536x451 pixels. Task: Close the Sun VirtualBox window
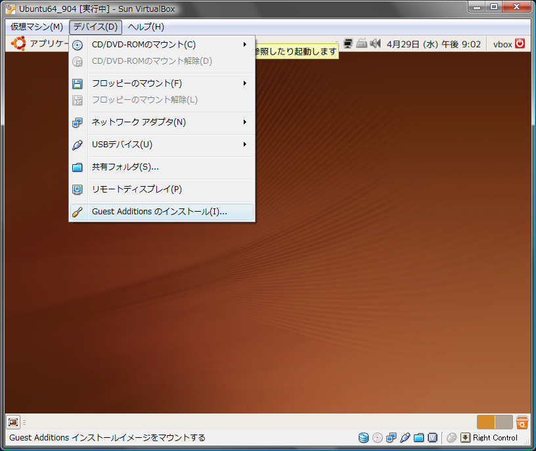tap(516, 7)
